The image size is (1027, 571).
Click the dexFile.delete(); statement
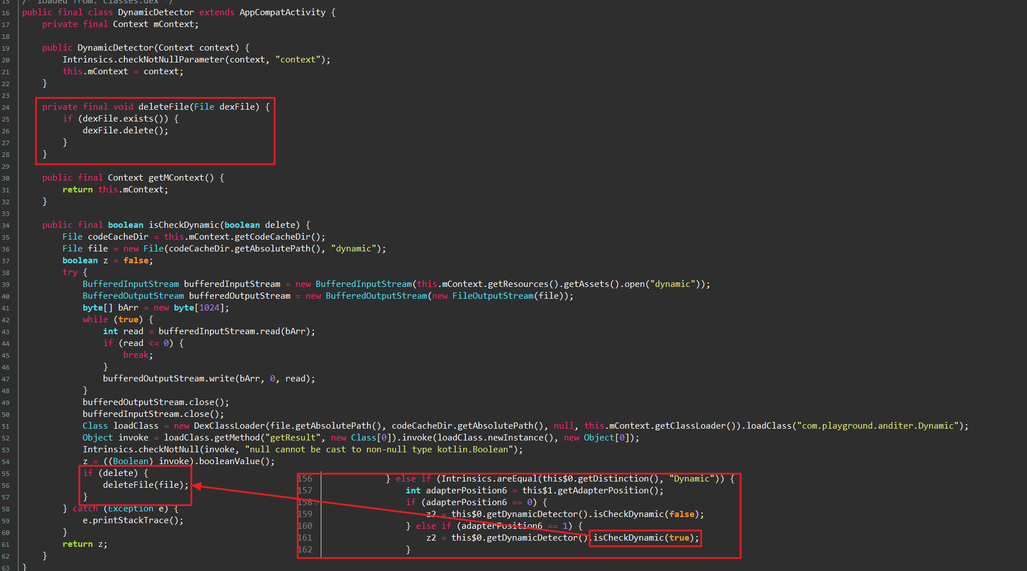pyautogui.click(x=125, y=131)
